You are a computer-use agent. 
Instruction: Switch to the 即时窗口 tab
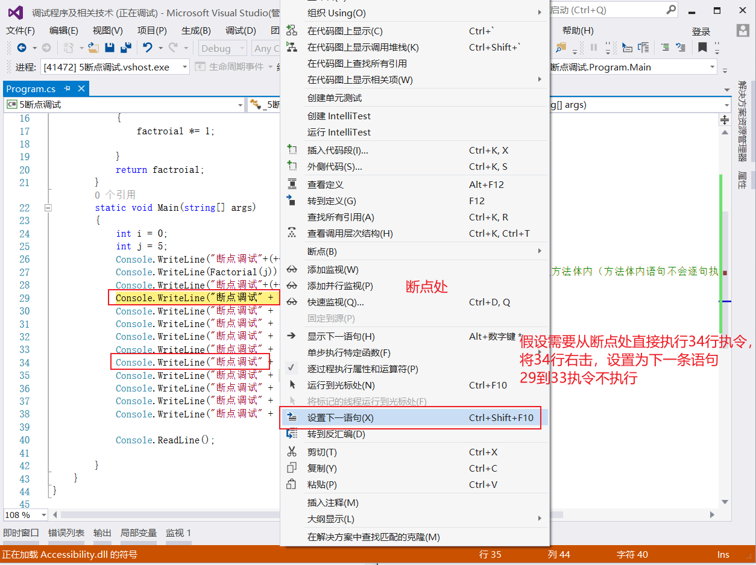pos(21,532)
